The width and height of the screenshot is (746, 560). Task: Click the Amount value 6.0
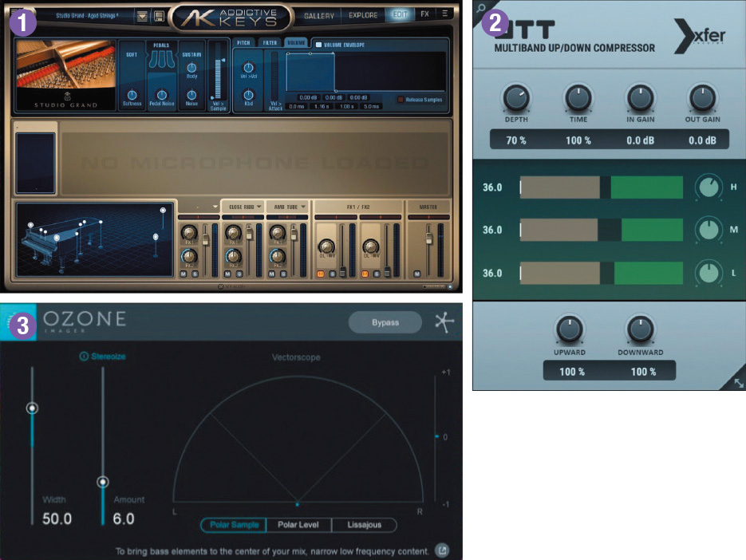[x=124, y=519]
